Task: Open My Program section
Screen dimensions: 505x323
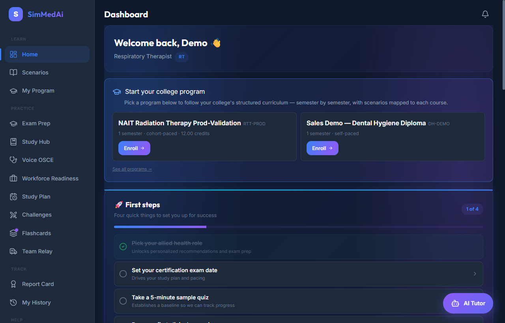Action: [x=47, y=91]
